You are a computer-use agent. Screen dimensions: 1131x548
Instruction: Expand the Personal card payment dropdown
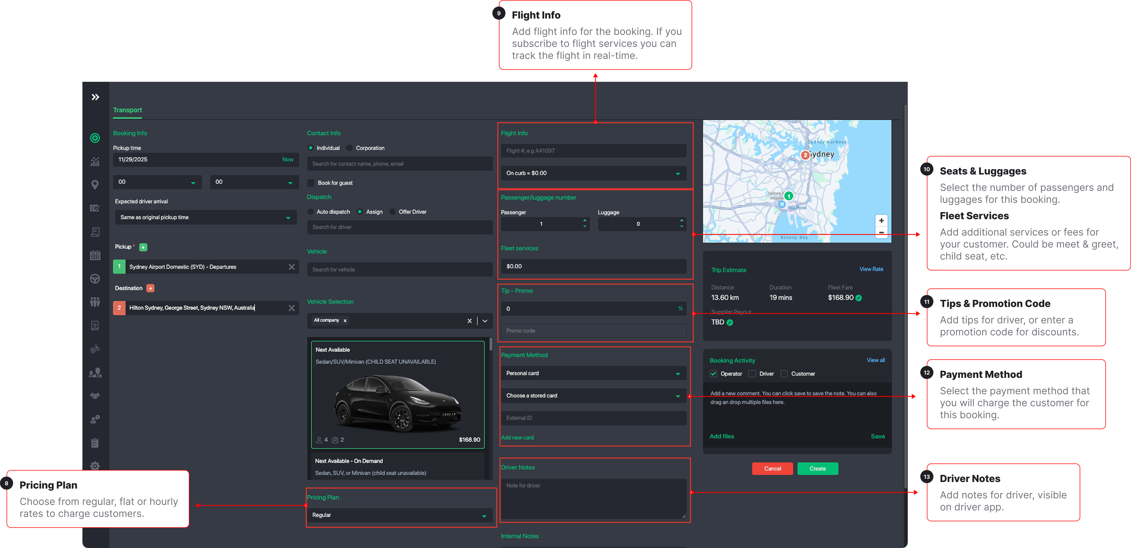click(x=593, y=374)
